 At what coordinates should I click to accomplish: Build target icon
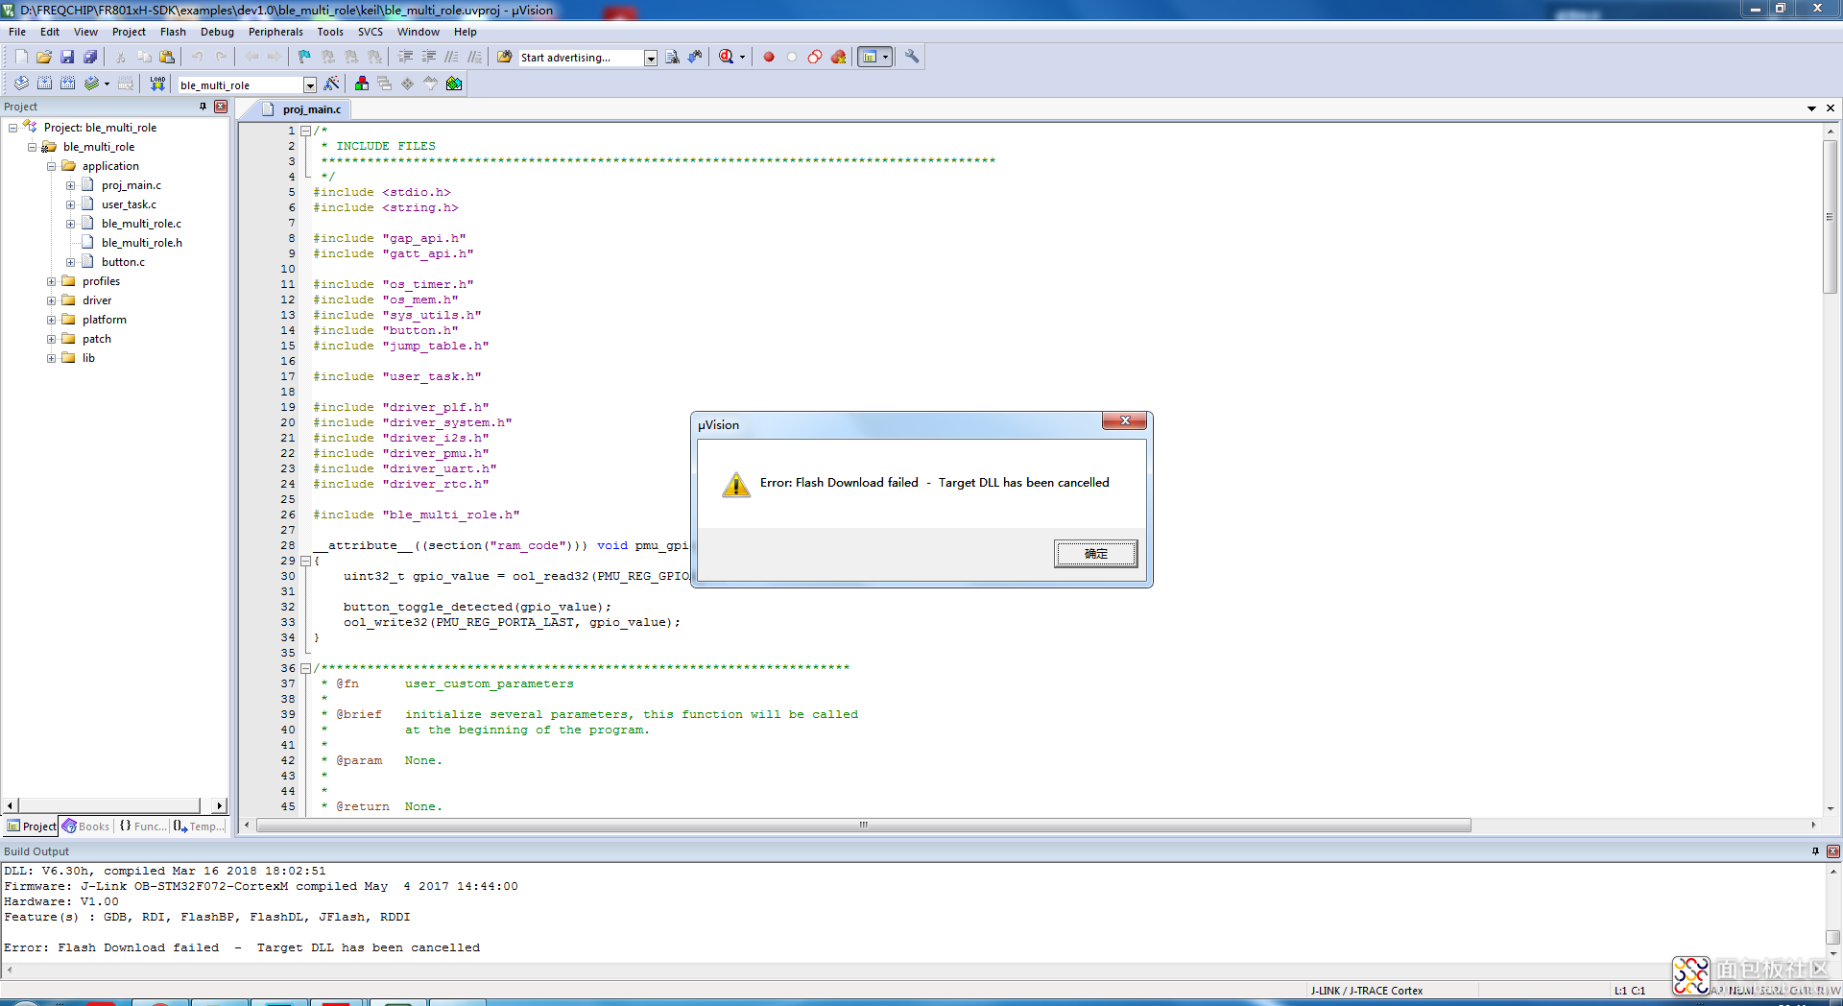[x=44, y=84]
